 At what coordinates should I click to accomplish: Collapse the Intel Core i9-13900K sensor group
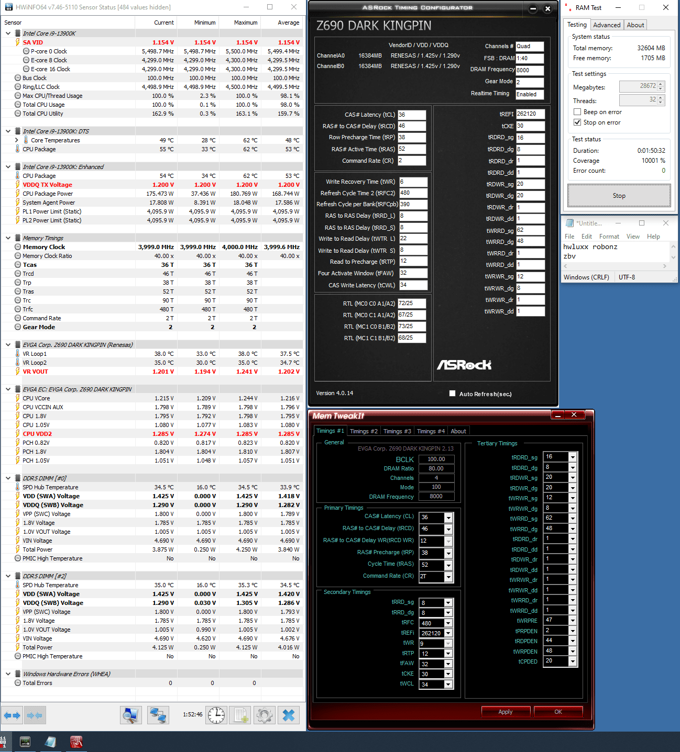tap(8, 33)
